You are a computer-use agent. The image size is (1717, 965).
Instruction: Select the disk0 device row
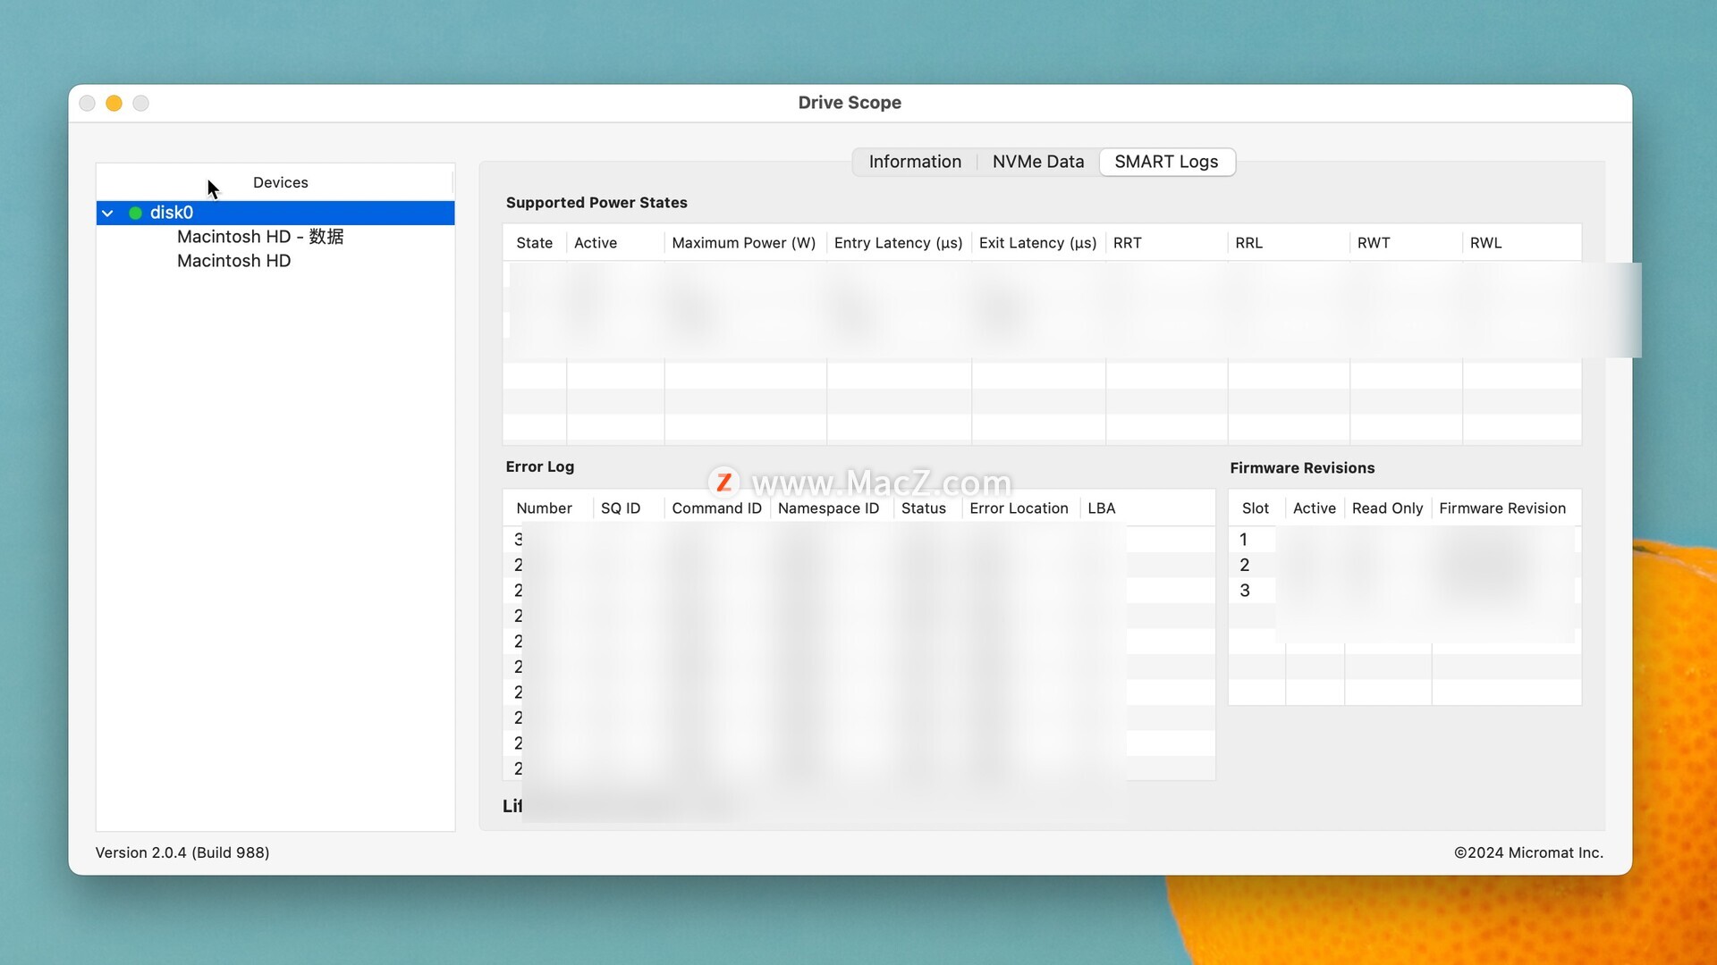[268, 213]
